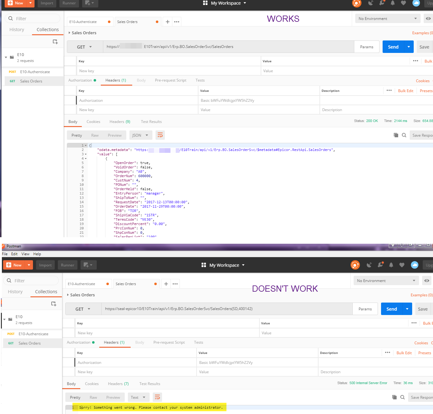Search the response with magnifier icon in the top window
Image resolution: width=433 pixels, height=414 pixels.
404,135
